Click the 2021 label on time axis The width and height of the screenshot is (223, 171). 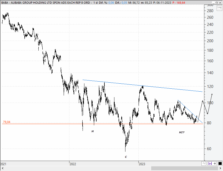(3, 164)
